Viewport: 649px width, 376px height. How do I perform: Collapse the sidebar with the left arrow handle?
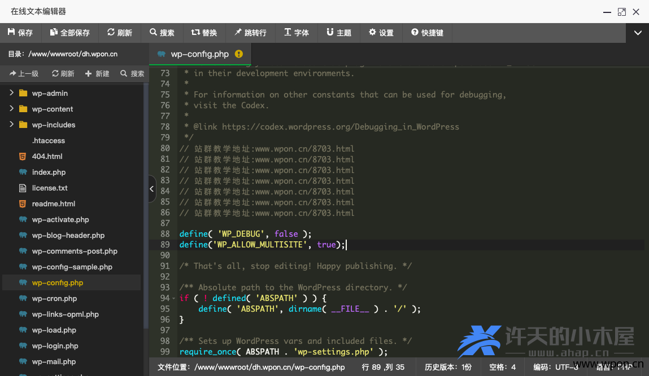pos(152,189)
